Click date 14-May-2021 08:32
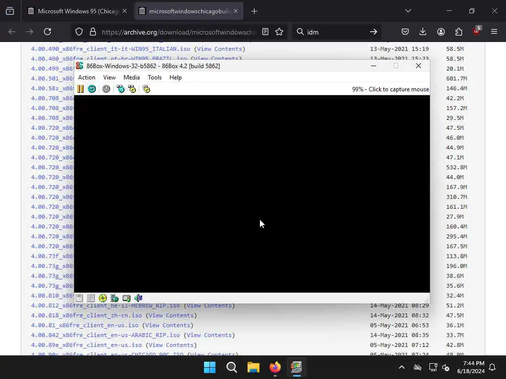 399,315
